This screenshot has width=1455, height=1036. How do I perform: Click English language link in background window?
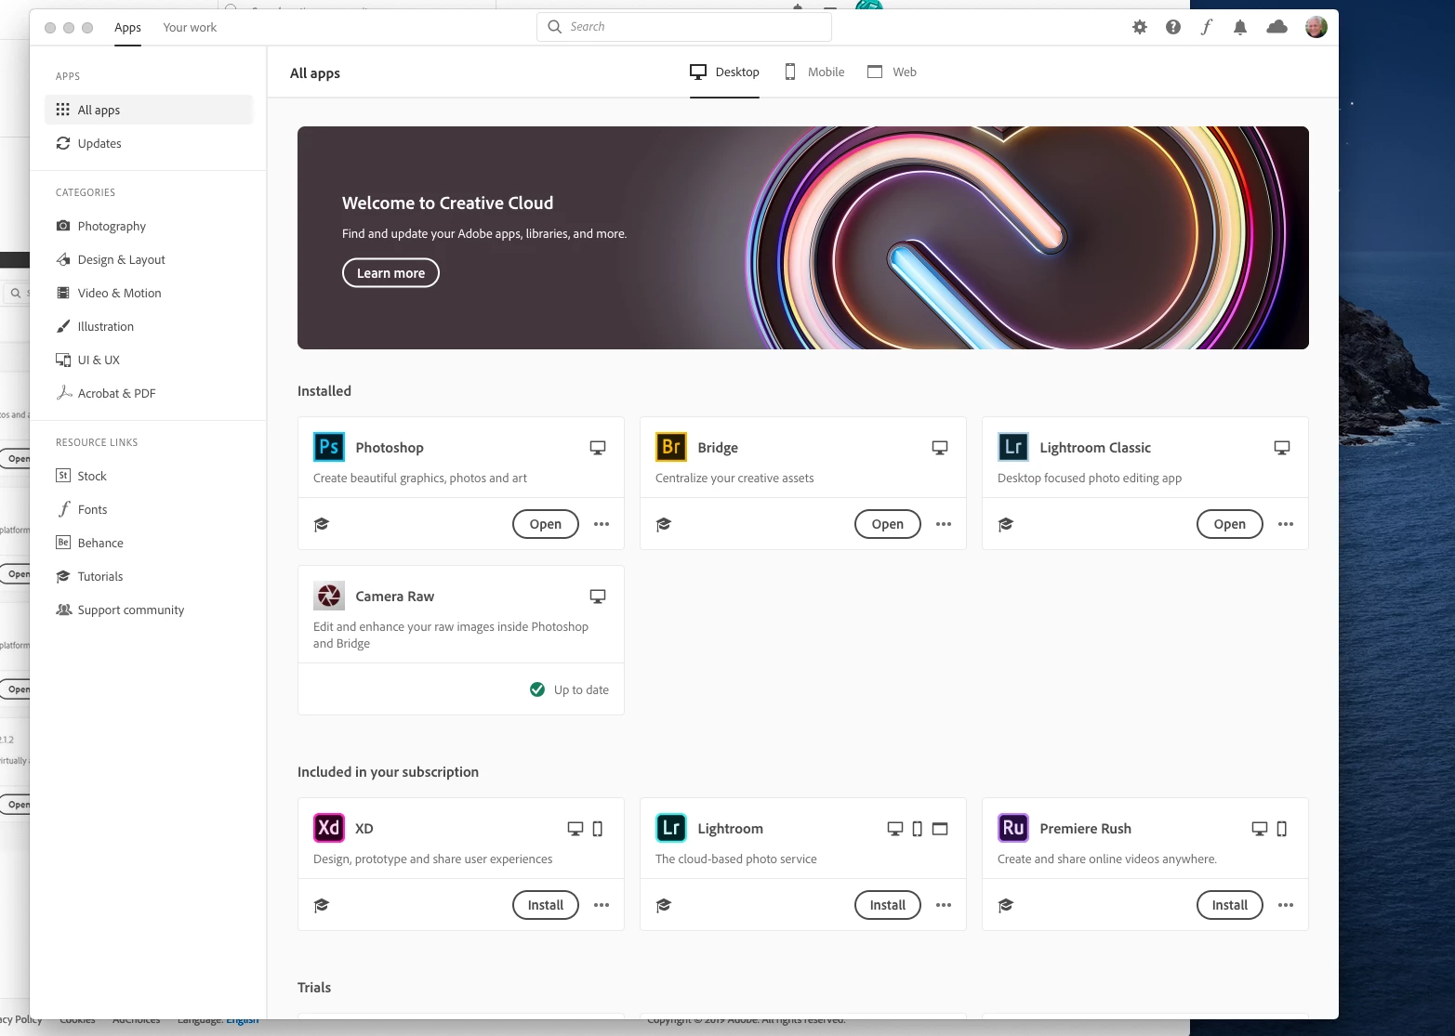[243, 1020]
